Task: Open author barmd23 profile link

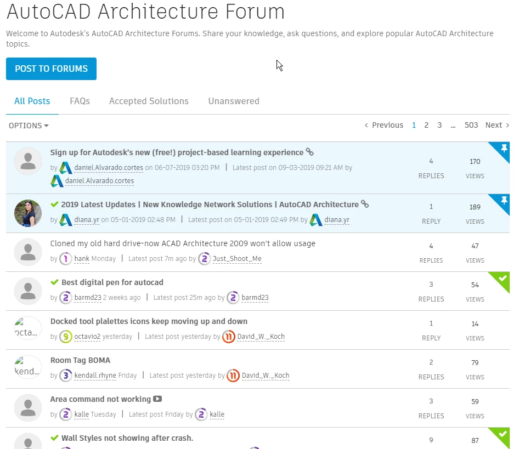Action: (88, 298)
